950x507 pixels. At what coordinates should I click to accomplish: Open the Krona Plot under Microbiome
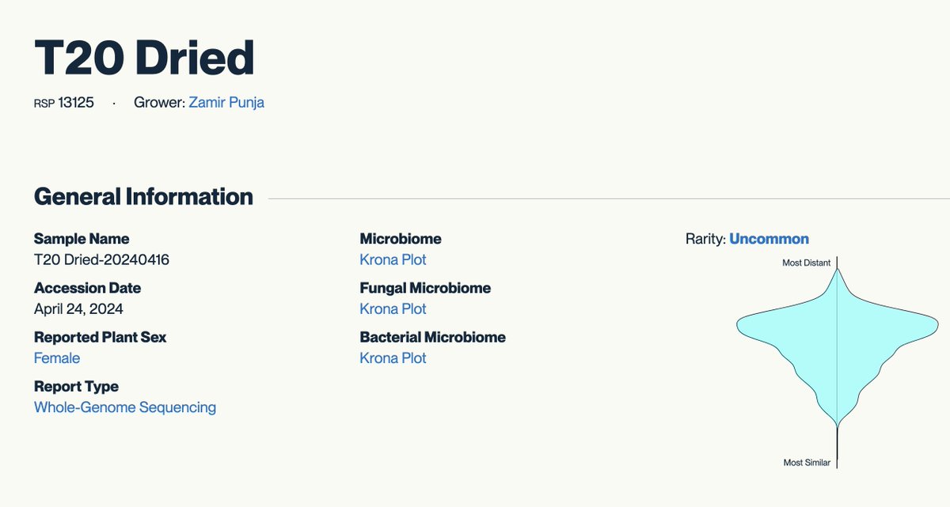point(393,259)
